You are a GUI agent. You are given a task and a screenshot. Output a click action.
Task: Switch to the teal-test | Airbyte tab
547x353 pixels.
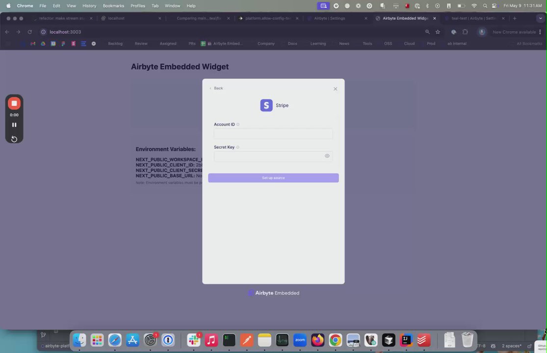pos(474,18)
